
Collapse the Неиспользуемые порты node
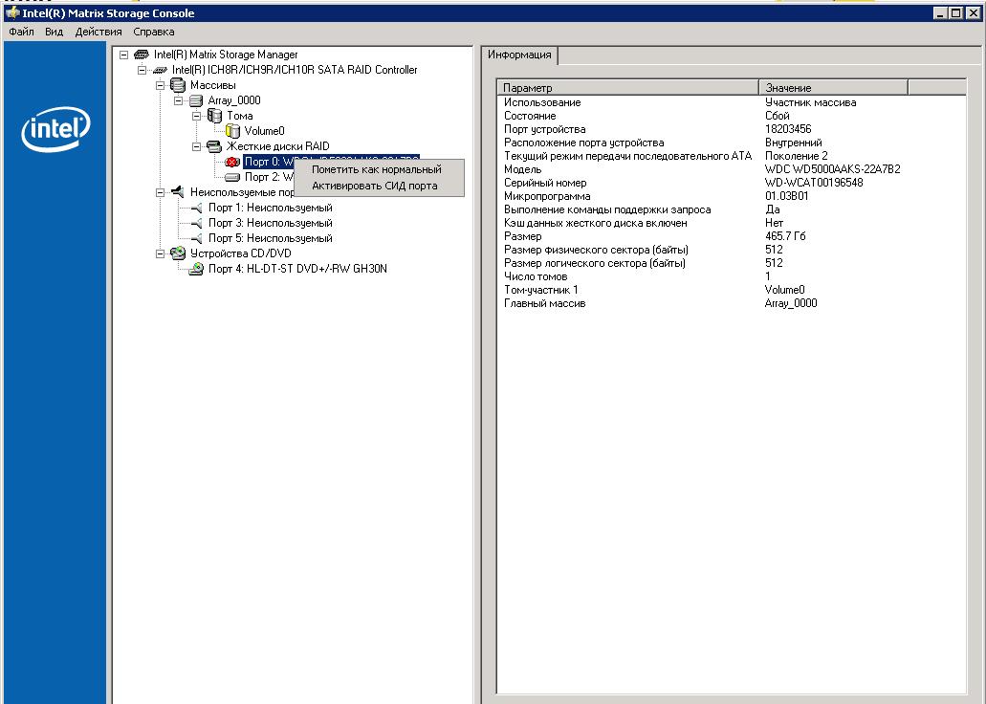click(161, 192)
